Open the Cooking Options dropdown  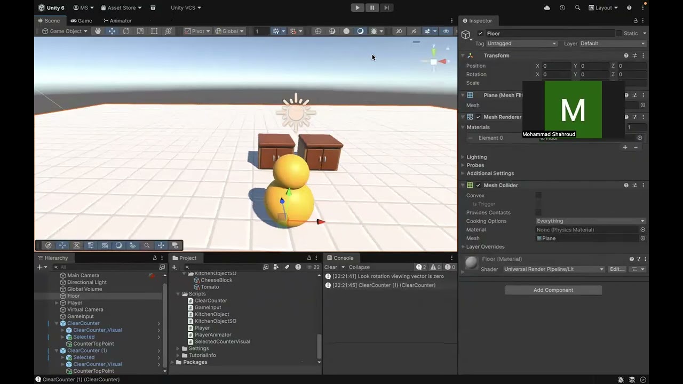[x=591, y=221]
